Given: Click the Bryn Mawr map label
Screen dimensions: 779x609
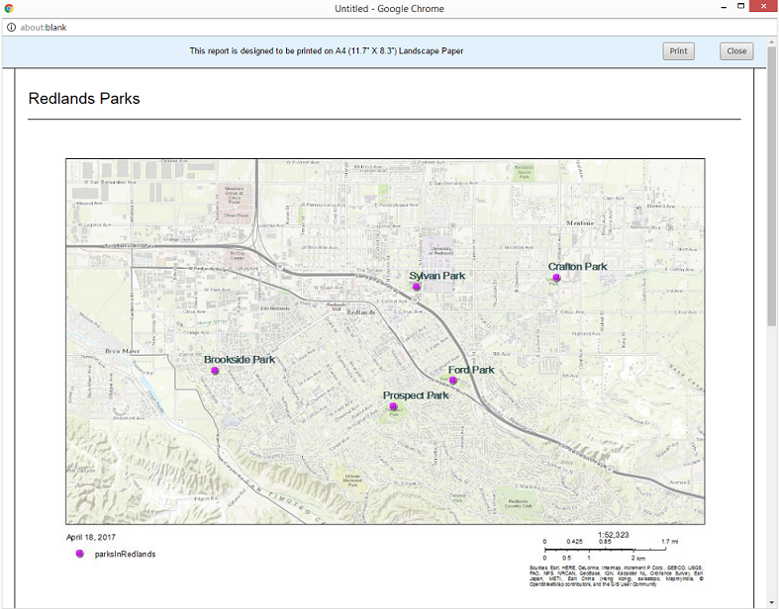Looking at the screenshot, I should pos(123,351).
